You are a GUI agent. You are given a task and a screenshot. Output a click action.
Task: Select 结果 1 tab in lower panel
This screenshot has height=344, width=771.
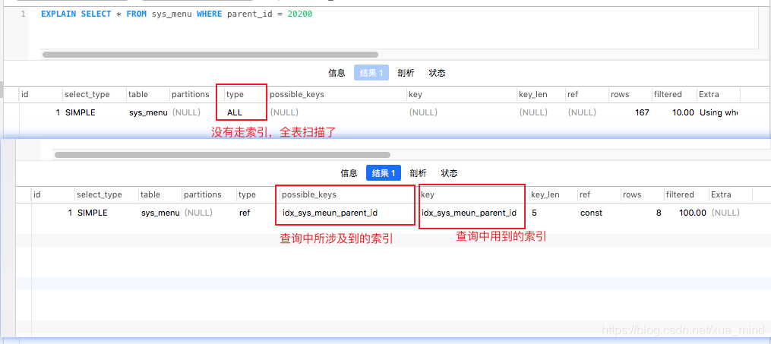point(384,173)
